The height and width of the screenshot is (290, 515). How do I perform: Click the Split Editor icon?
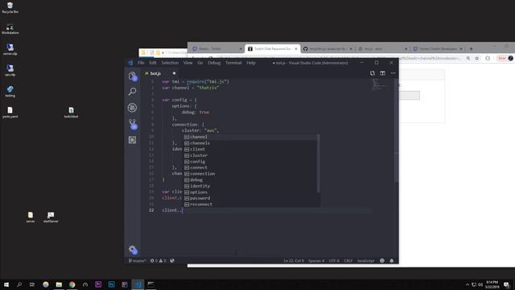pyautogui.click(x=383, y=73)
